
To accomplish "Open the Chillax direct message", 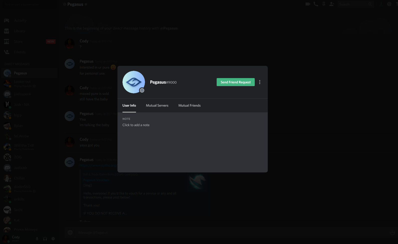I will (30, 178).
